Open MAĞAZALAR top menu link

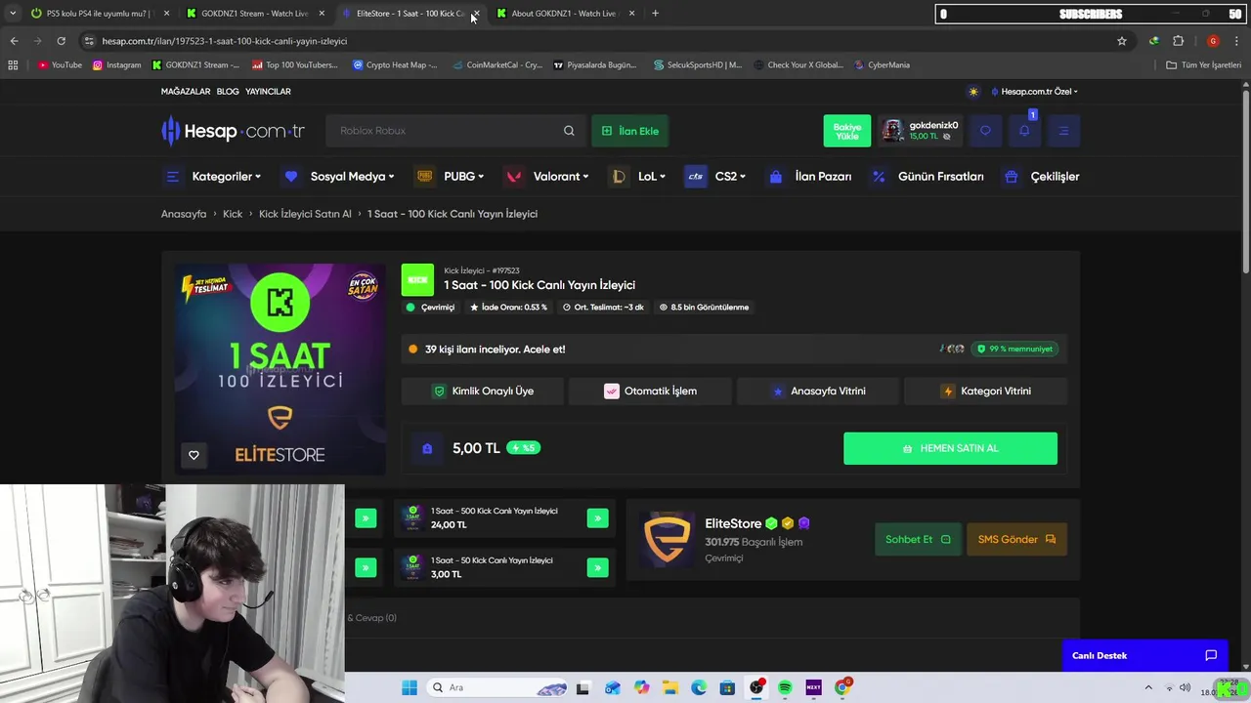(x=186, y=92)
